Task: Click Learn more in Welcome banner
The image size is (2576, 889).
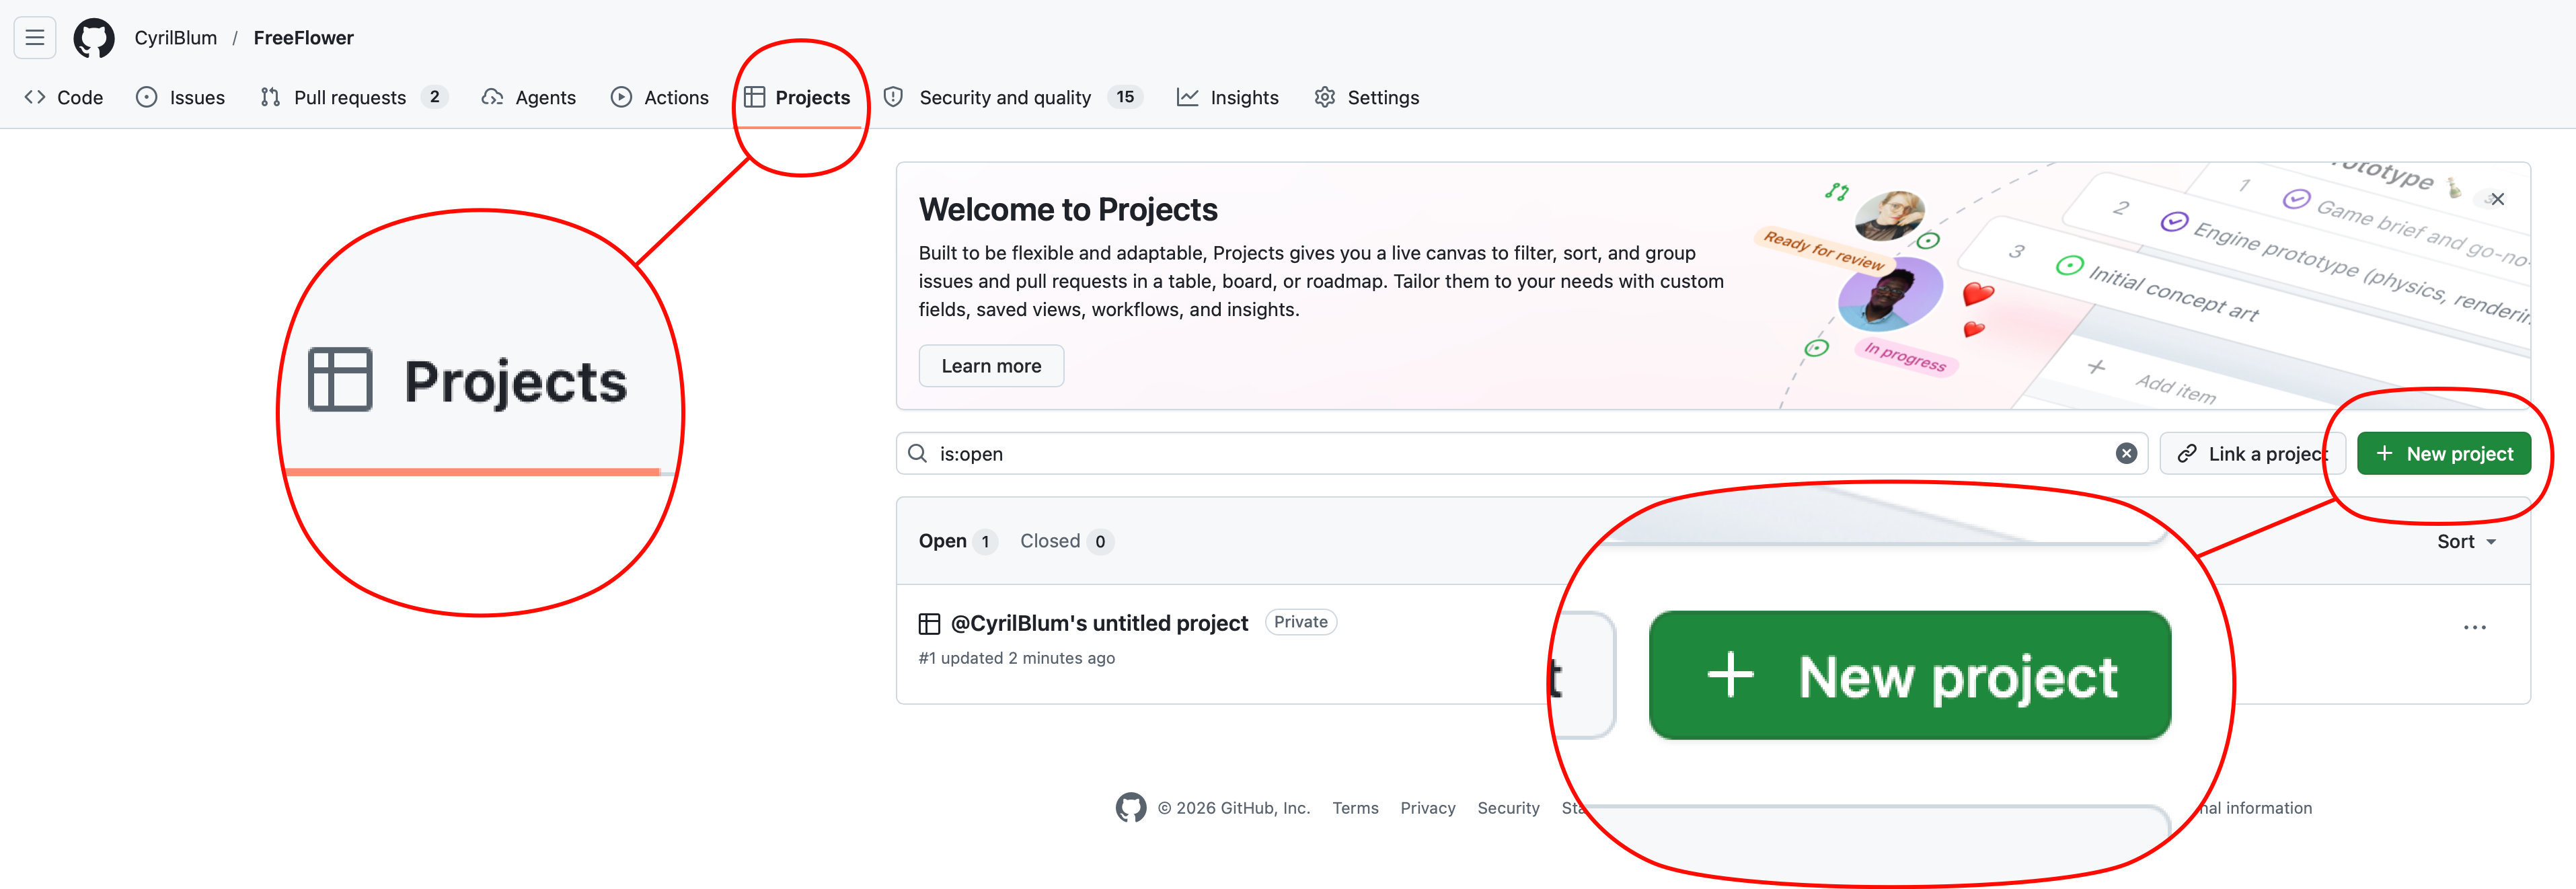Action: [991, 366]
